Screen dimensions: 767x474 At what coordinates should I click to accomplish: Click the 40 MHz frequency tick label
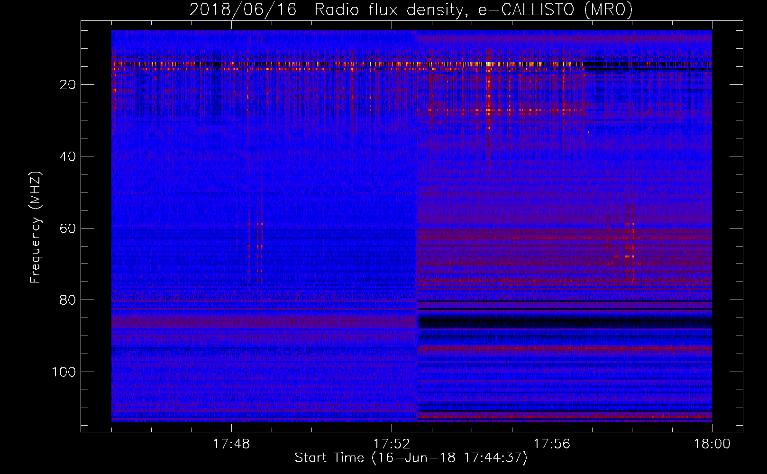click(x=68, y=156)
